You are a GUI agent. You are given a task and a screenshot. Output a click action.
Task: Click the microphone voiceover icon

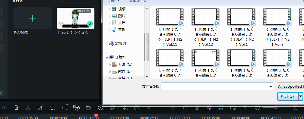[x=197, y=108]
